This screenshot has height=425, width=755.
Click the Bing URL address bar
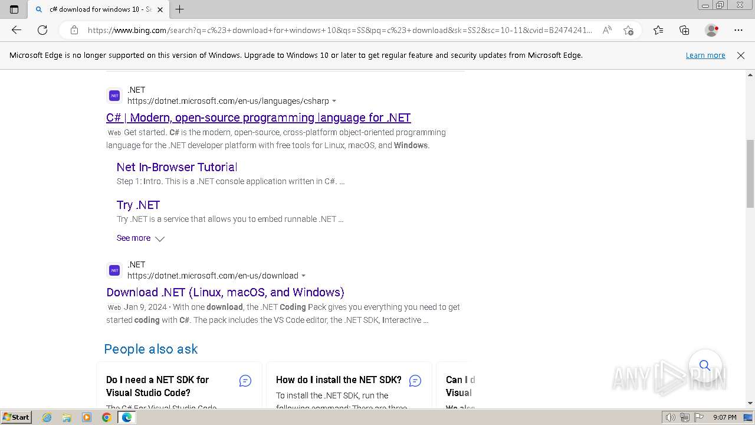click(339, 30)
